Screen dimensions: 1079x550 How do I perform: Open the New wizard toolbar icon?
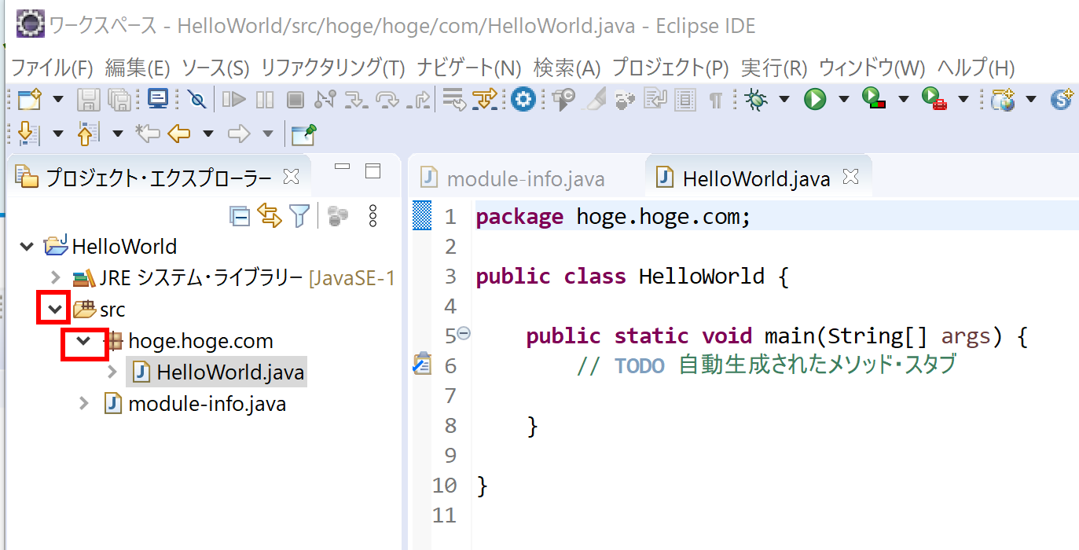29,99
